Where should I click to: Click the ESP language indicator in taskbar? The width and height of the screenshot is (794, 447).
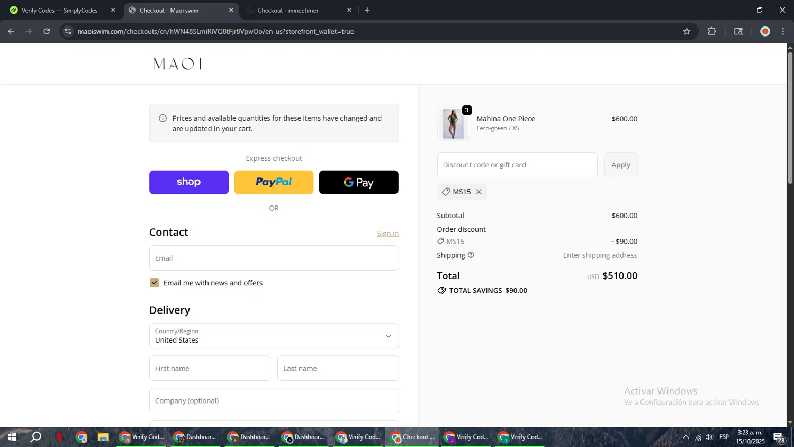[724, 437]
